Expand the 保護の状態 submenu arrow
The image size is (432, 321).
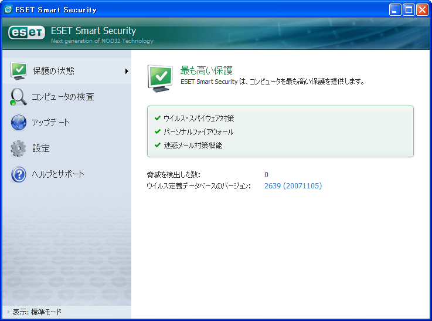click(x=127, y=71)
